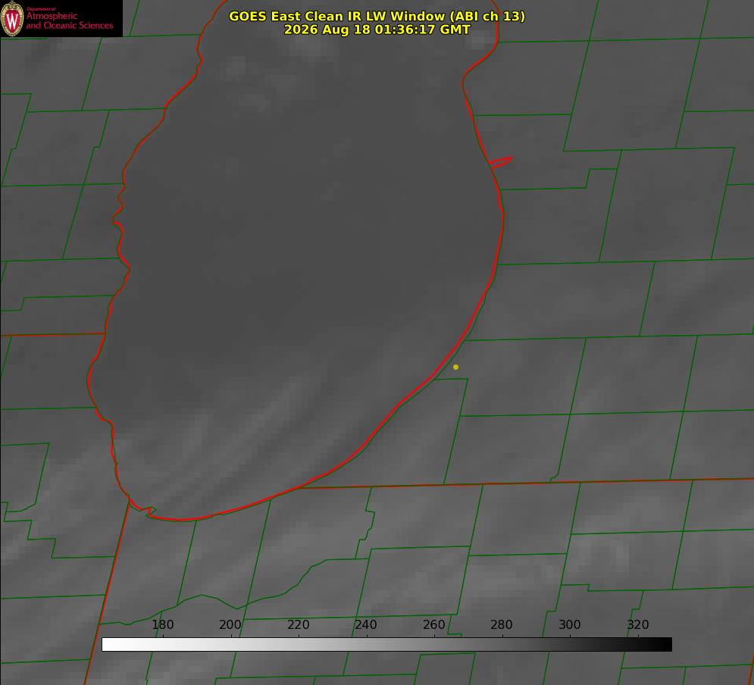Viewport: 754px width, 685px height.
Task: Click the colorbar below the 240 tick
Action: tap(367, 645)
